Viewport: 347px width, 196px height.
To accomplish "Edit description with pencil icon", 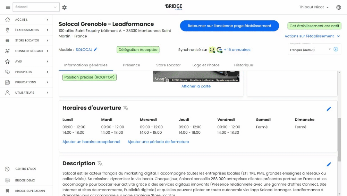I will tap(329, 164).
